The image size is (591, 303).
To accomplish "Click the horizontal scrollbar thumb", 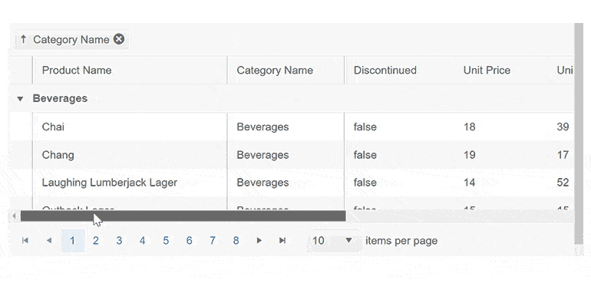I will tap(183, 216).
